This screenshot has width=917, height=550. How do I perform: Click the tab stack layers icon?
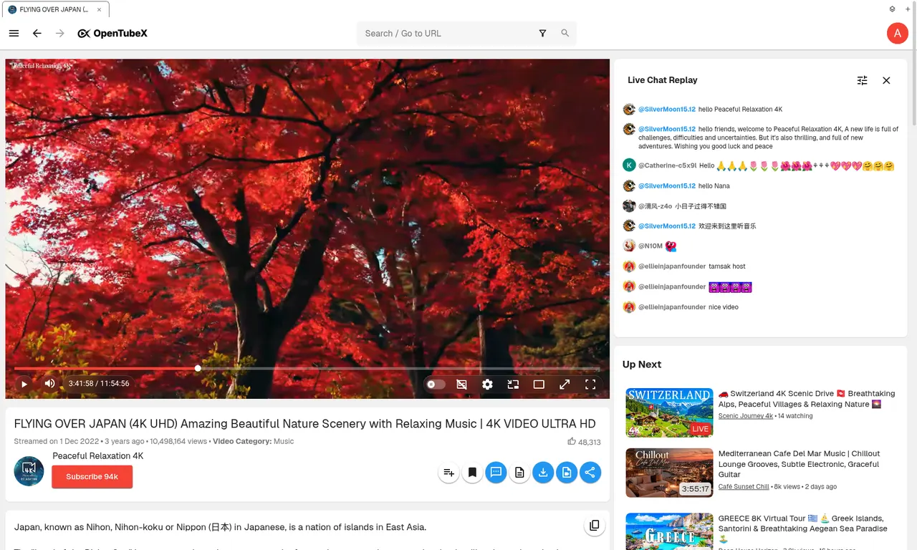click(x=892, y=9)
